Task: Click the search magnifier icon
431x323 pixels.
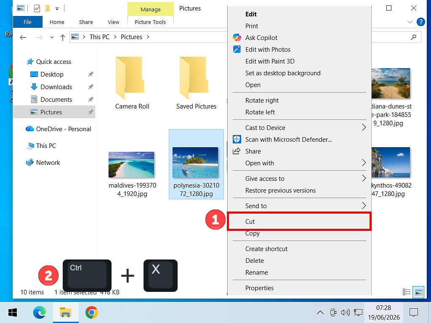Action: tap(413, 37)
